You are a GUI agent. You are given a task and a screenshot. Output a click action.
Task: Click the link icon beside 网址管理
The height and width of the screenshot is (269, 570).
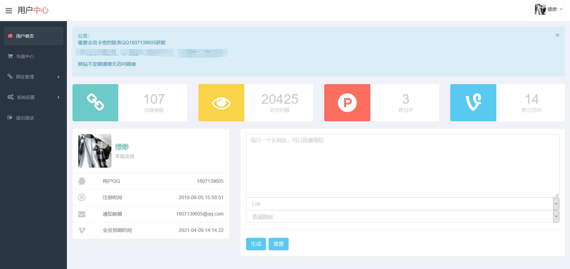coord(10,76)
